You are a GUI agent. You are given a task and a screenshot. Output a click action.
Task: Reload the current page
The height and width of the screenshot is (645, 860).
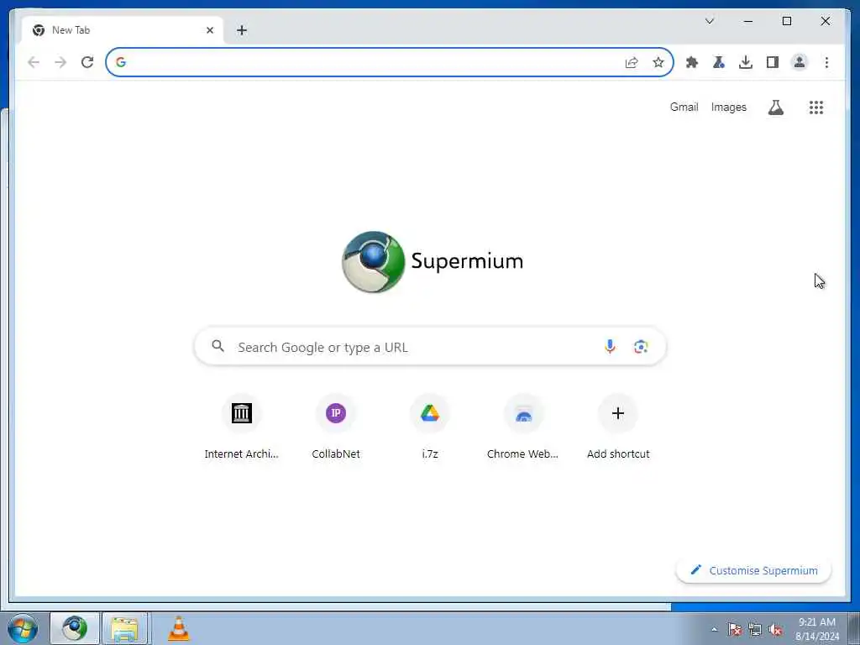tap(87, 62)
